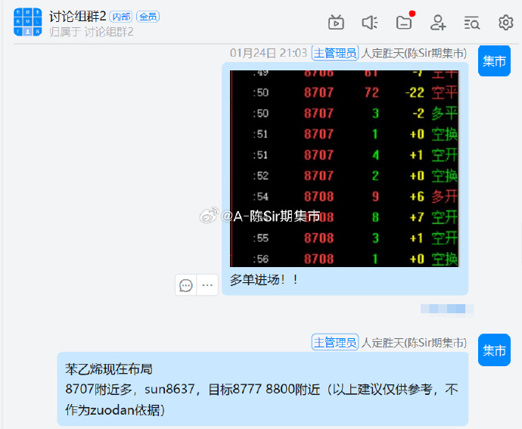Click the first 主管理员 badge at 21:03
Viewport: 522px width, 429px height.
[x=335, y=53]
